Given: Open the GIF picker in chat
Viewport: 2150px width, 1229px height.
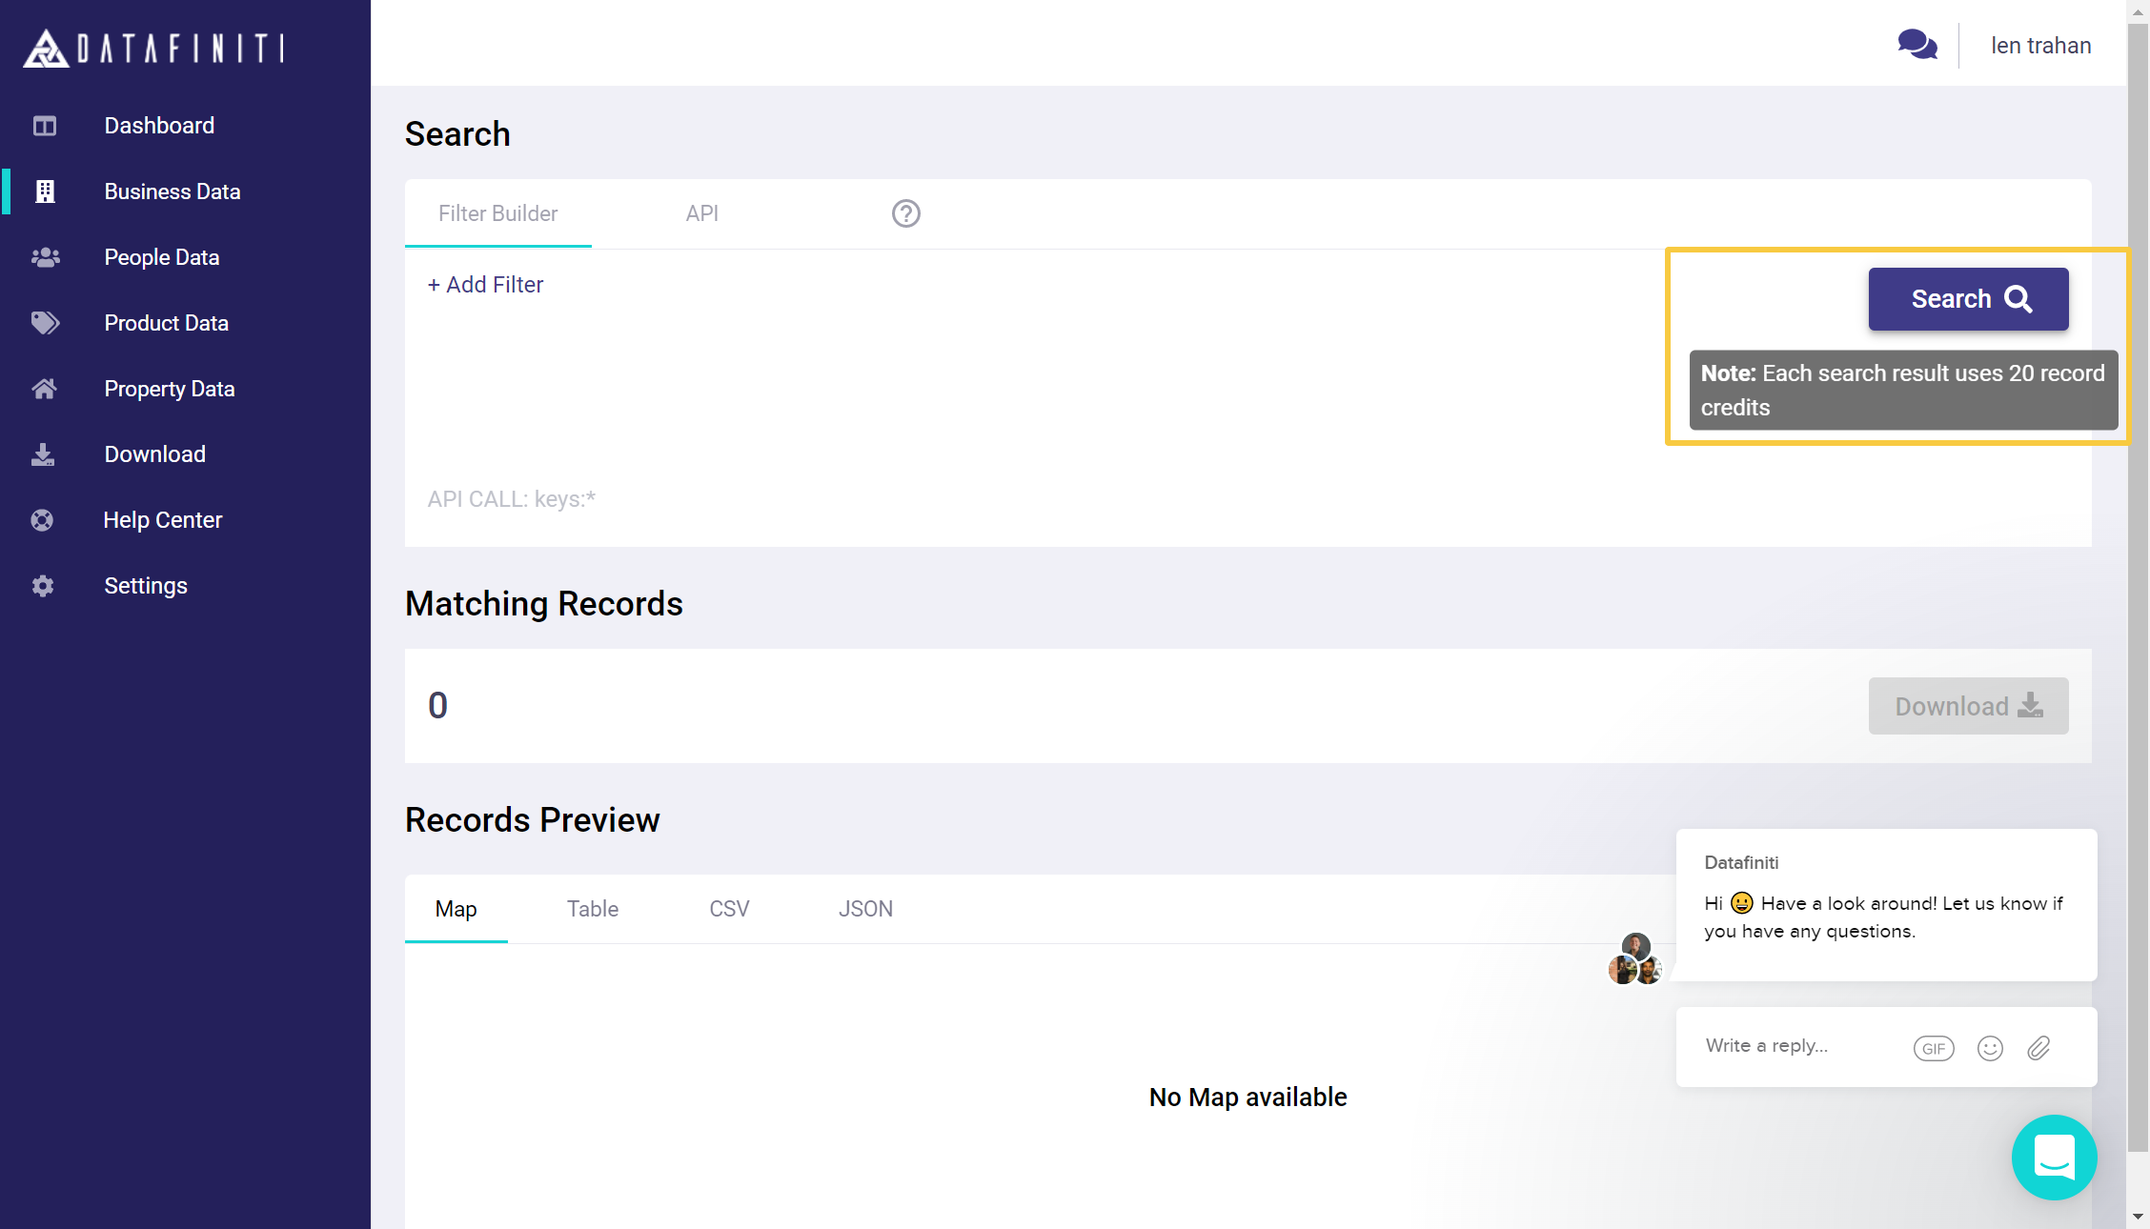Looking at the screenshot, I should (1934, 1048).
